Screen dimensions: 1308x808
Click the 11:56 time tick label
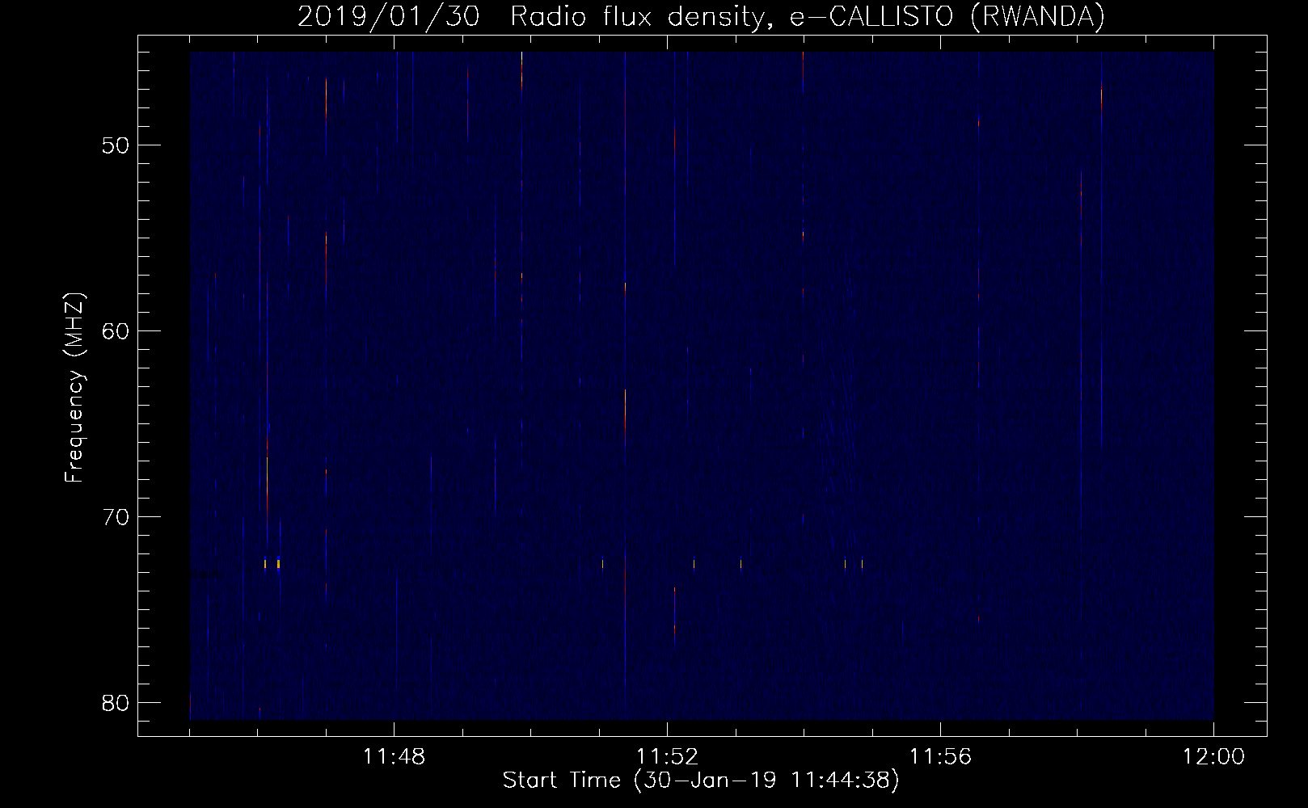tap(940, 757)
